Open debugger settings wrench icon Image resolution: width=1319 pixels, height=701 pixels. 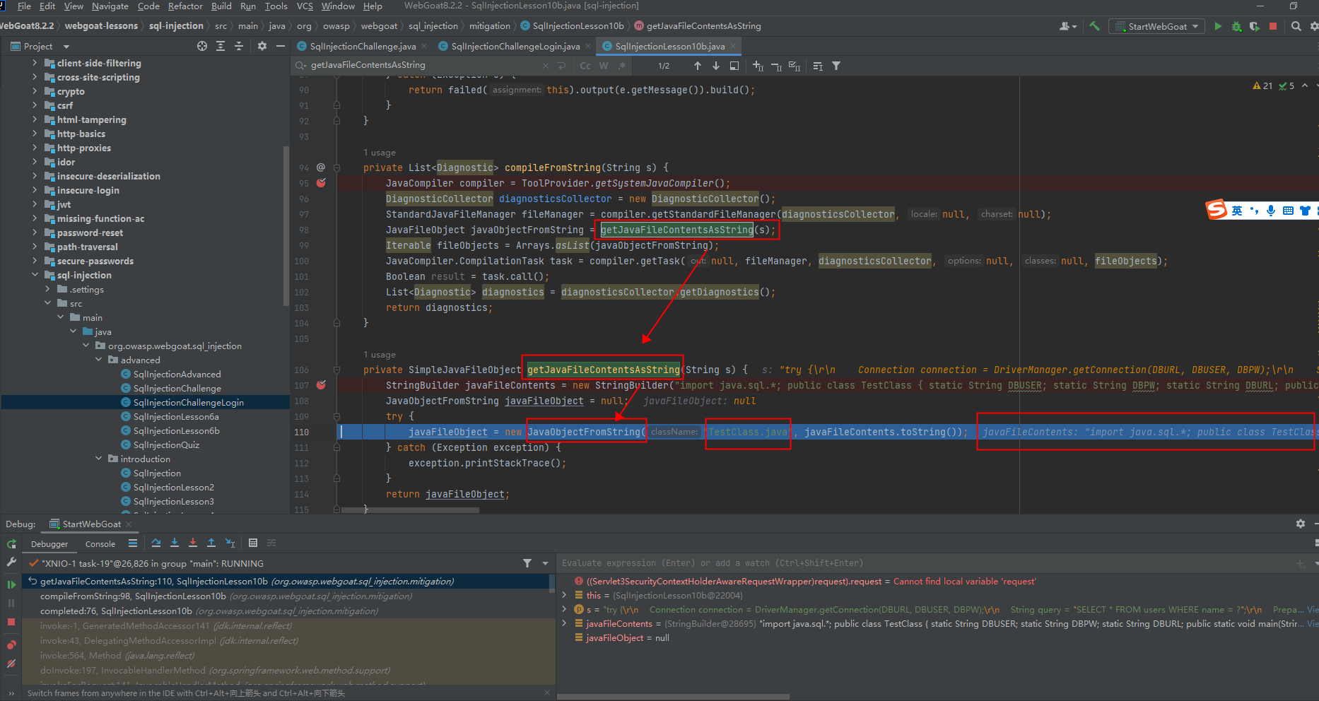11,562
